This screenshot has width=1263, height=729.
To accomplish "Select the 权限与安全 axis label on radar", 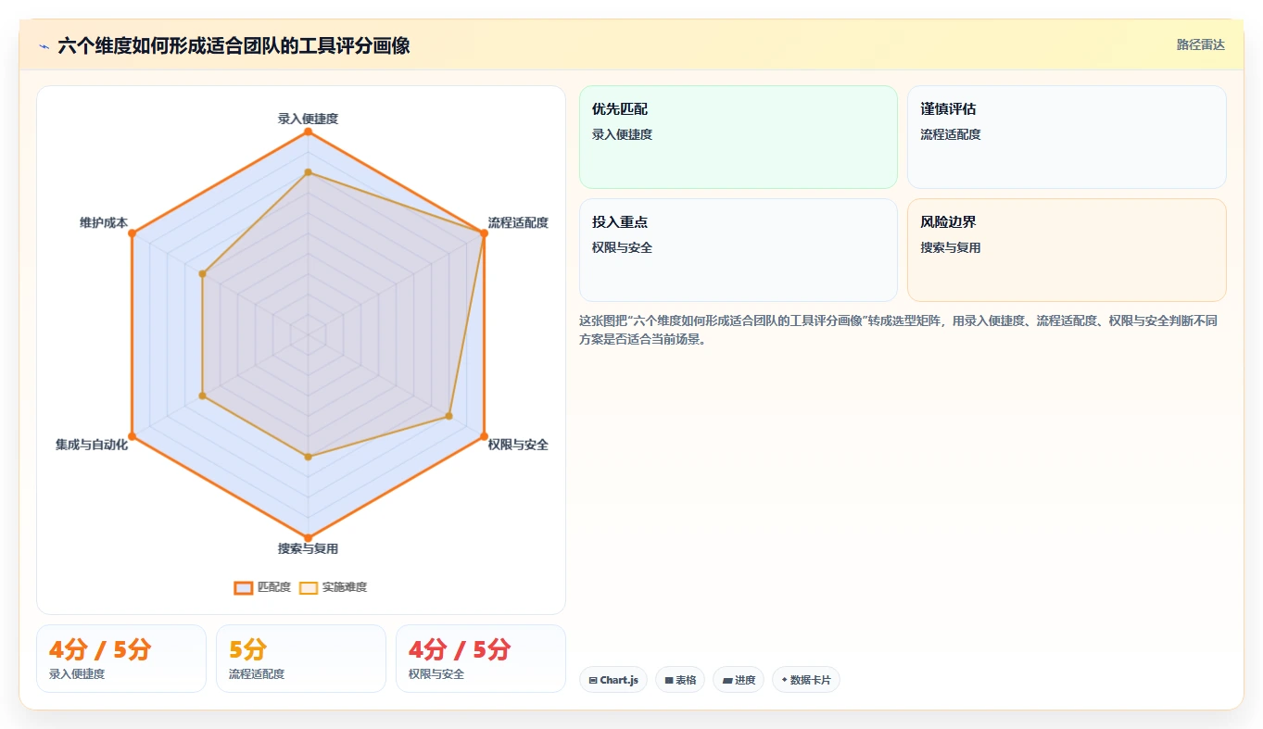I will tap(518, 445).
